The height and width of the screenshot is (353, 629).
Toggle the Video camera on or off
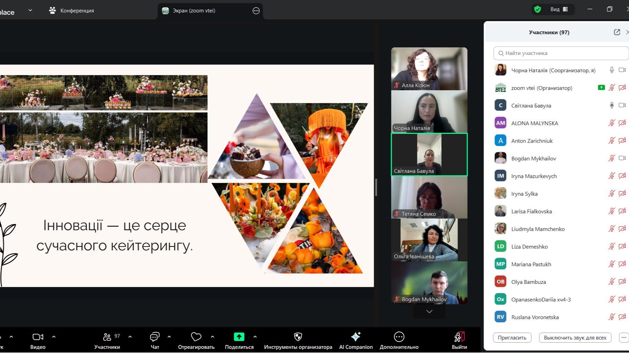click(38, 337)
